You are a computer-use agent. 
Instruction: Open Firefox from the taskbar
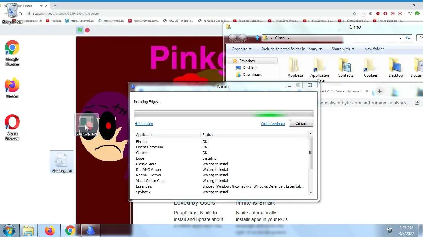coord(50,230)
